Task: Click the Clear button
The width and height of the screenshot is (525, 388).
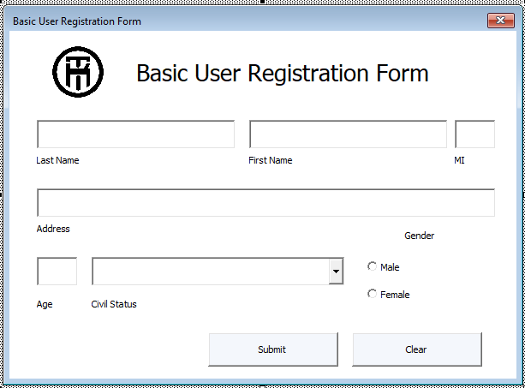Action: click(417, 349)
